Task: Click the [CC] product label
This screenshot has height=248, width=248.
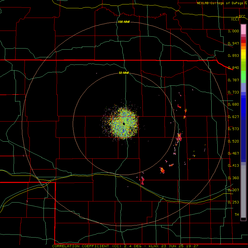Action: (235, 19)
